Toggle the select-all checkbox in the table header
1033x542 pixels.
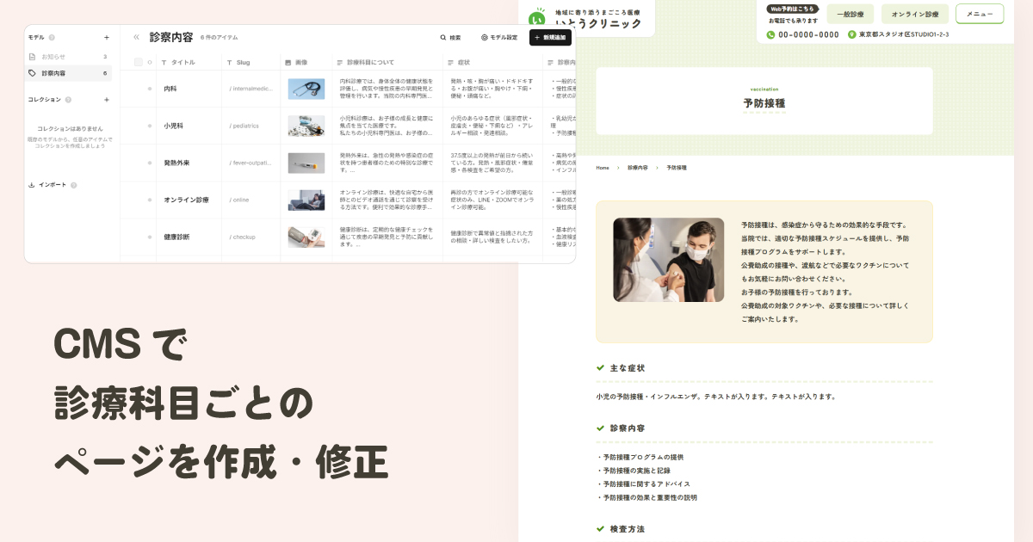pyautogui.click(x=138, y=61)
